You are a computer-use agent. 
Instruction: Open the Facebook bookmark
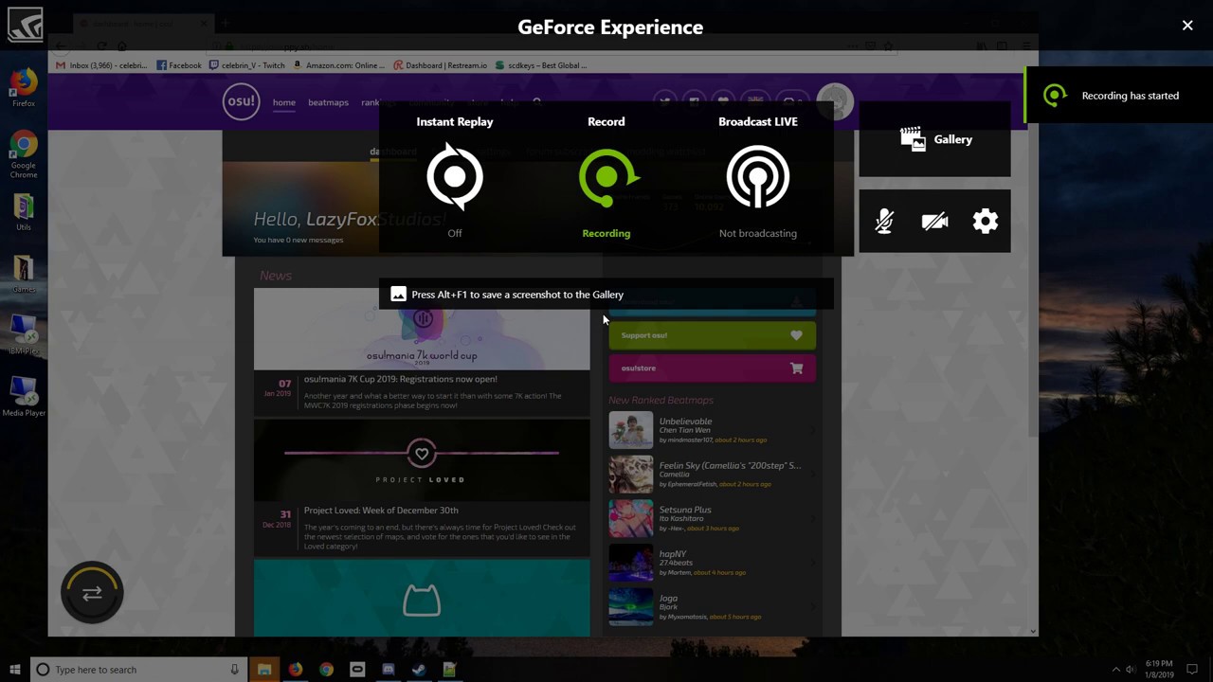(x=179, y=65)
